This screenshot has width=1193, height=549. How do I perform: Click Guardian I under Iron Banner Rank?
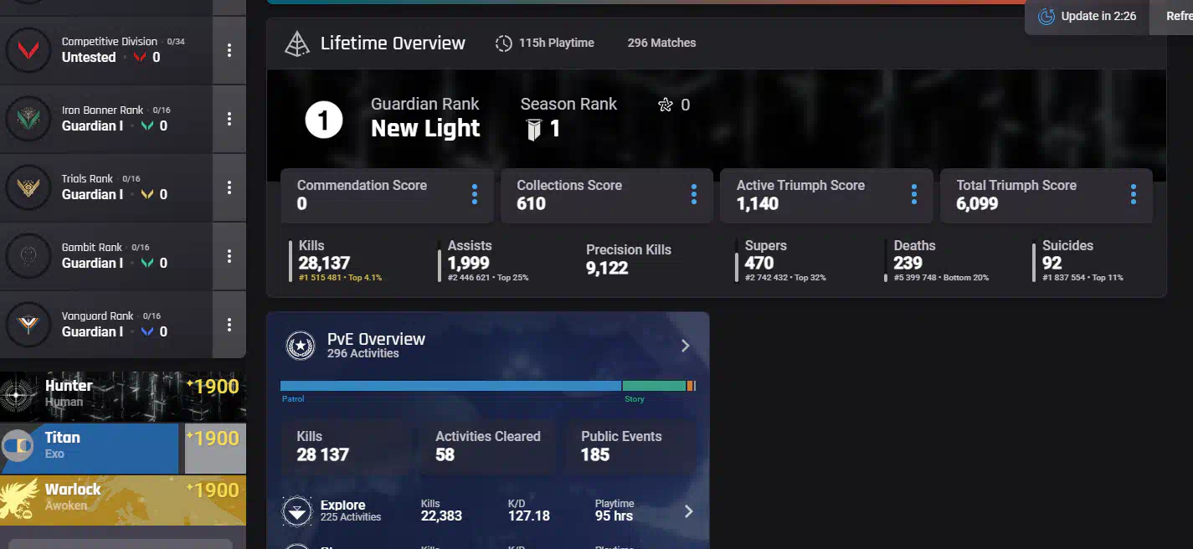92,126
